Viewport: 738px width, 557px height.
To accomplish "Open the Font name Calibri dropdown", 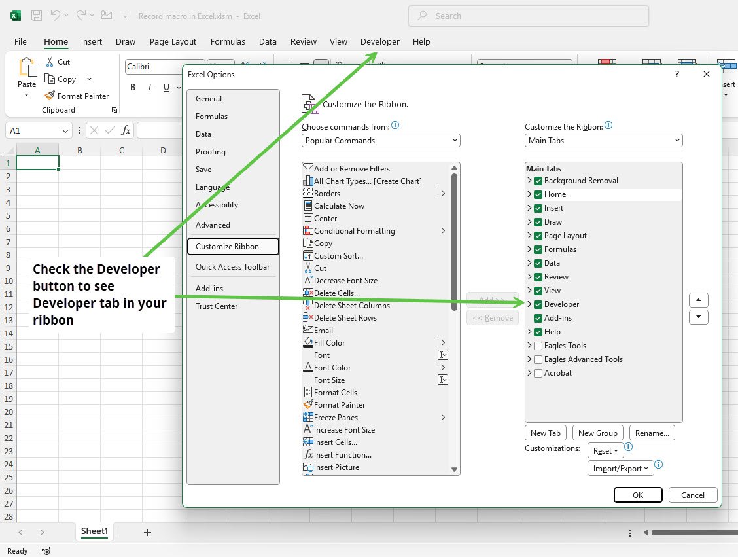I will (166, 66).
